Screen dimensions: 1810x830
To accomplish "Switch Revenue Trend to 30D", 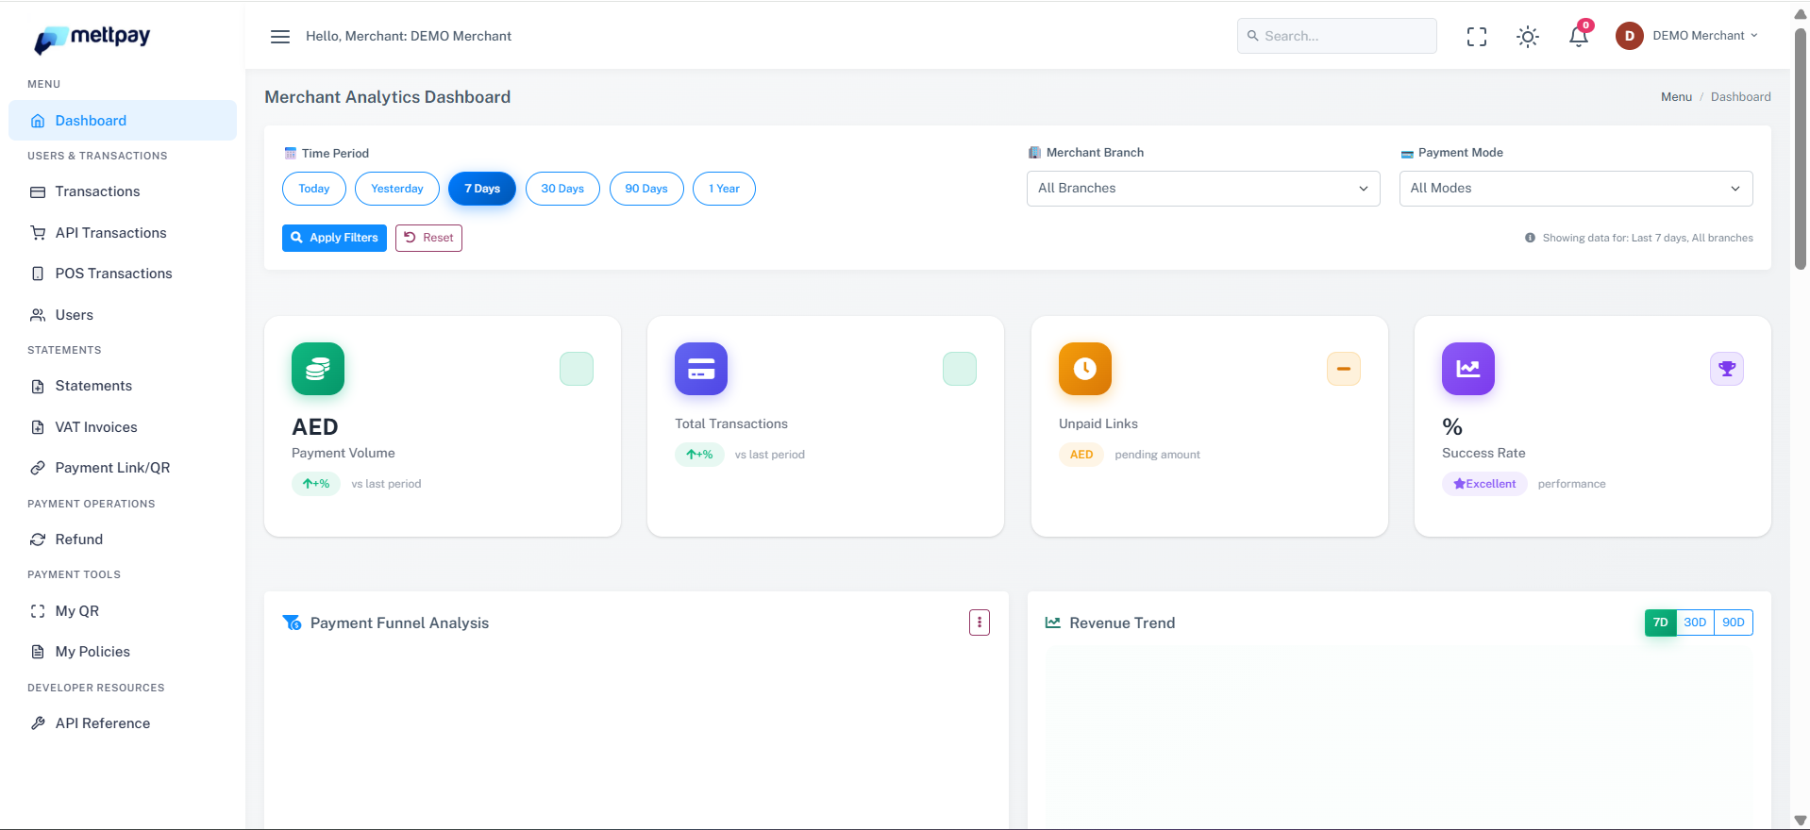I will [1695, 622].
